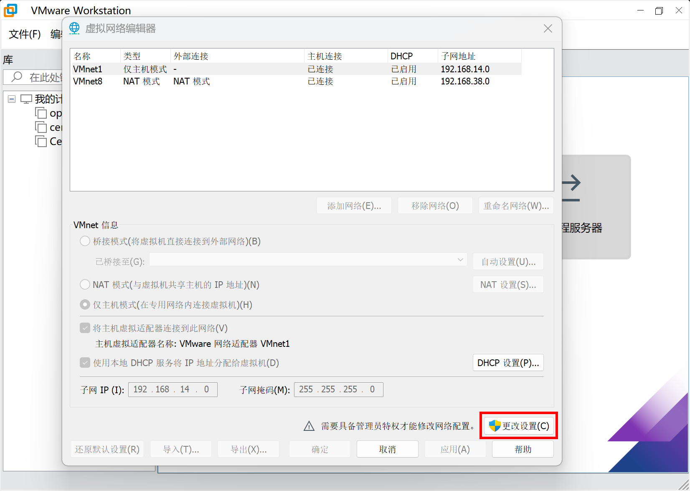Toggle 使用本地 DHCP 服务 checkbox
The image size is (690, 491).
(x=85, y=363)
